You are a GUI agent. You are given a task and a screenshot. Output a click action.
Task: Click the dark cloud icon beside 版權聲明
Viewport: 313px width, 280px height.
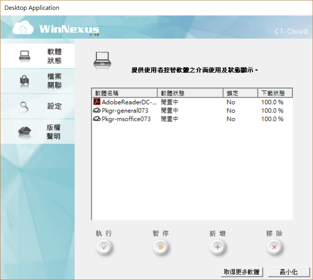[25, 132]
